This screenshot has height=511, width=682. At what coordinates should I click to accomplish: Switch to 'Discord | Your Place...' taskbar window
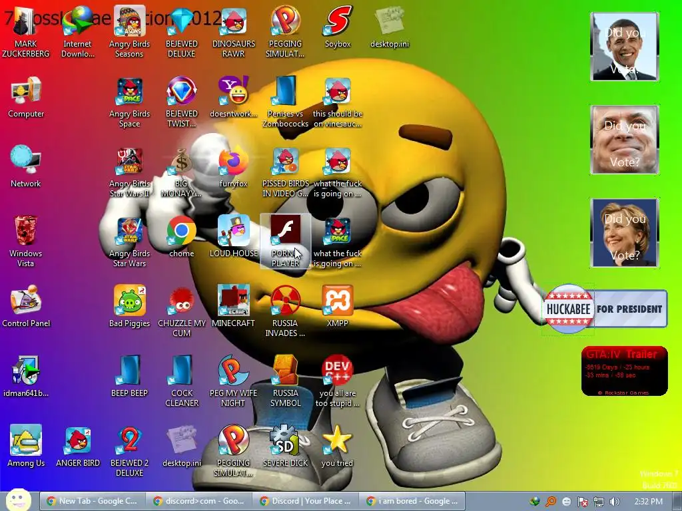[x=305, y=501]
